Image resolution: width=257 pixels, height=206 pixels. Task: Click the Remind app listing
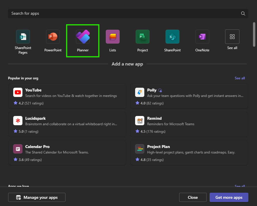pos(189,123)
